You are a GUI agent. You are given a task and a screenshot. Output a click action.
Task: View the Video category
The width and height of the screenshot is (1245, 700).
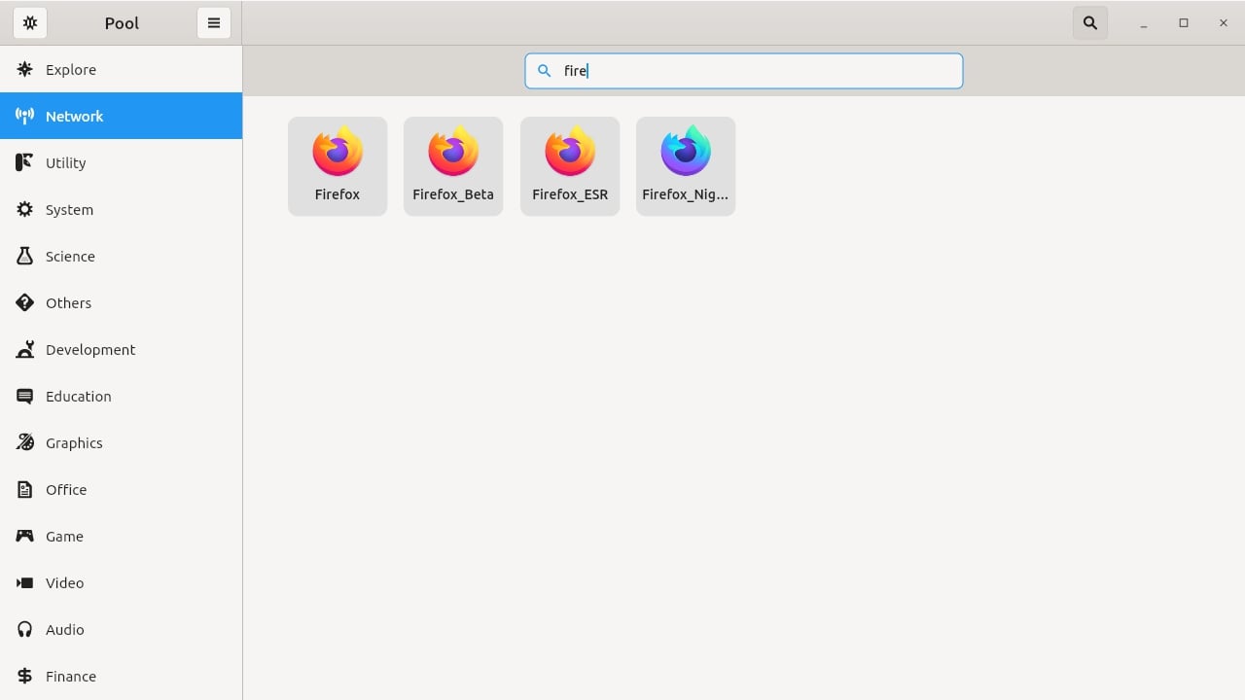pos(121,582)
